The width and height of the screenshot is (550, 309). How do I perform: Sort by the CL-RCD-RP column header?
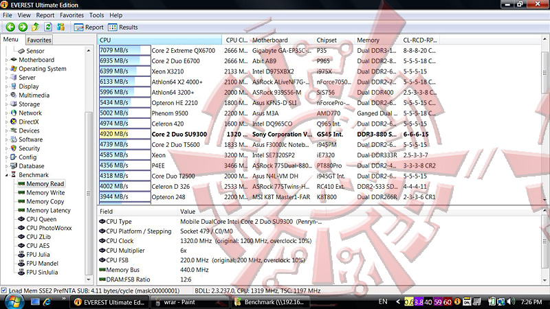[x=420, y=40]
